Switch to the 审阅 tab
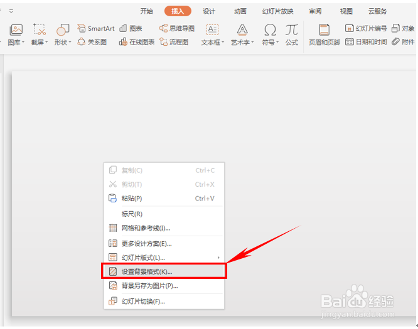 coord(315,11)
